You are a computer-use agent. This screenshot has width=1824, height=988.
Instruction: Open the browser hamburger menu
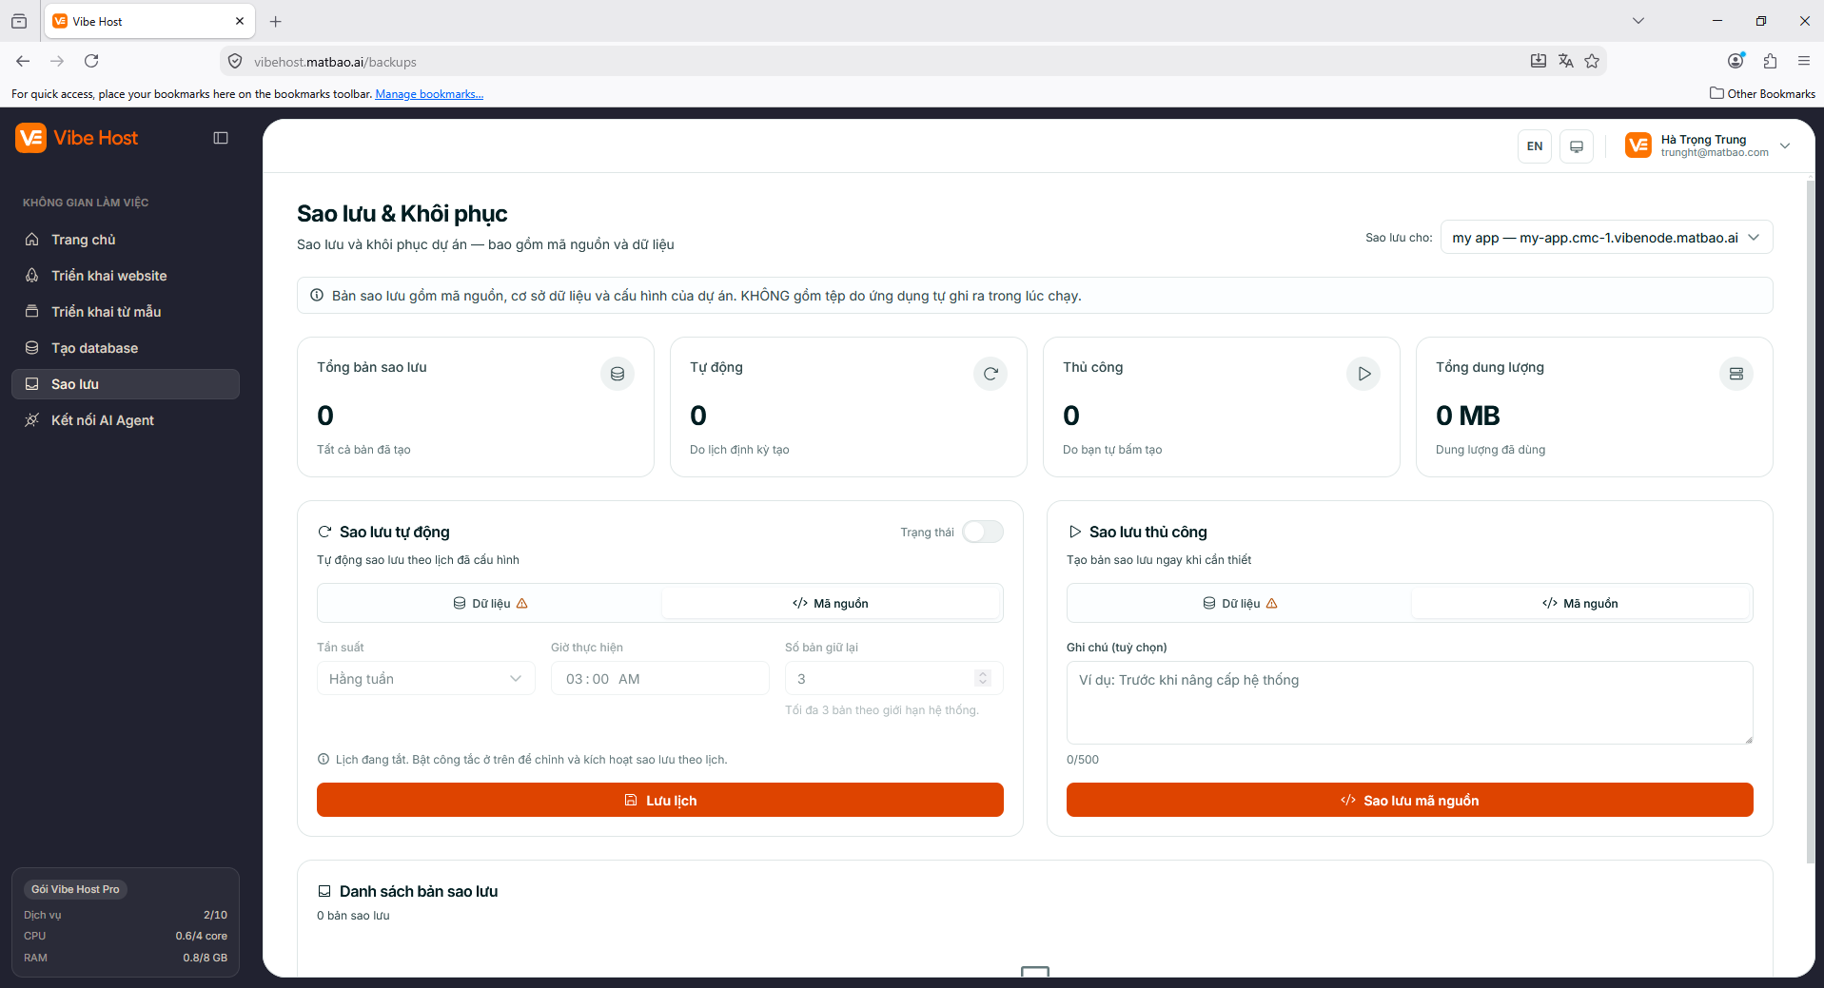coord(1804,61)
